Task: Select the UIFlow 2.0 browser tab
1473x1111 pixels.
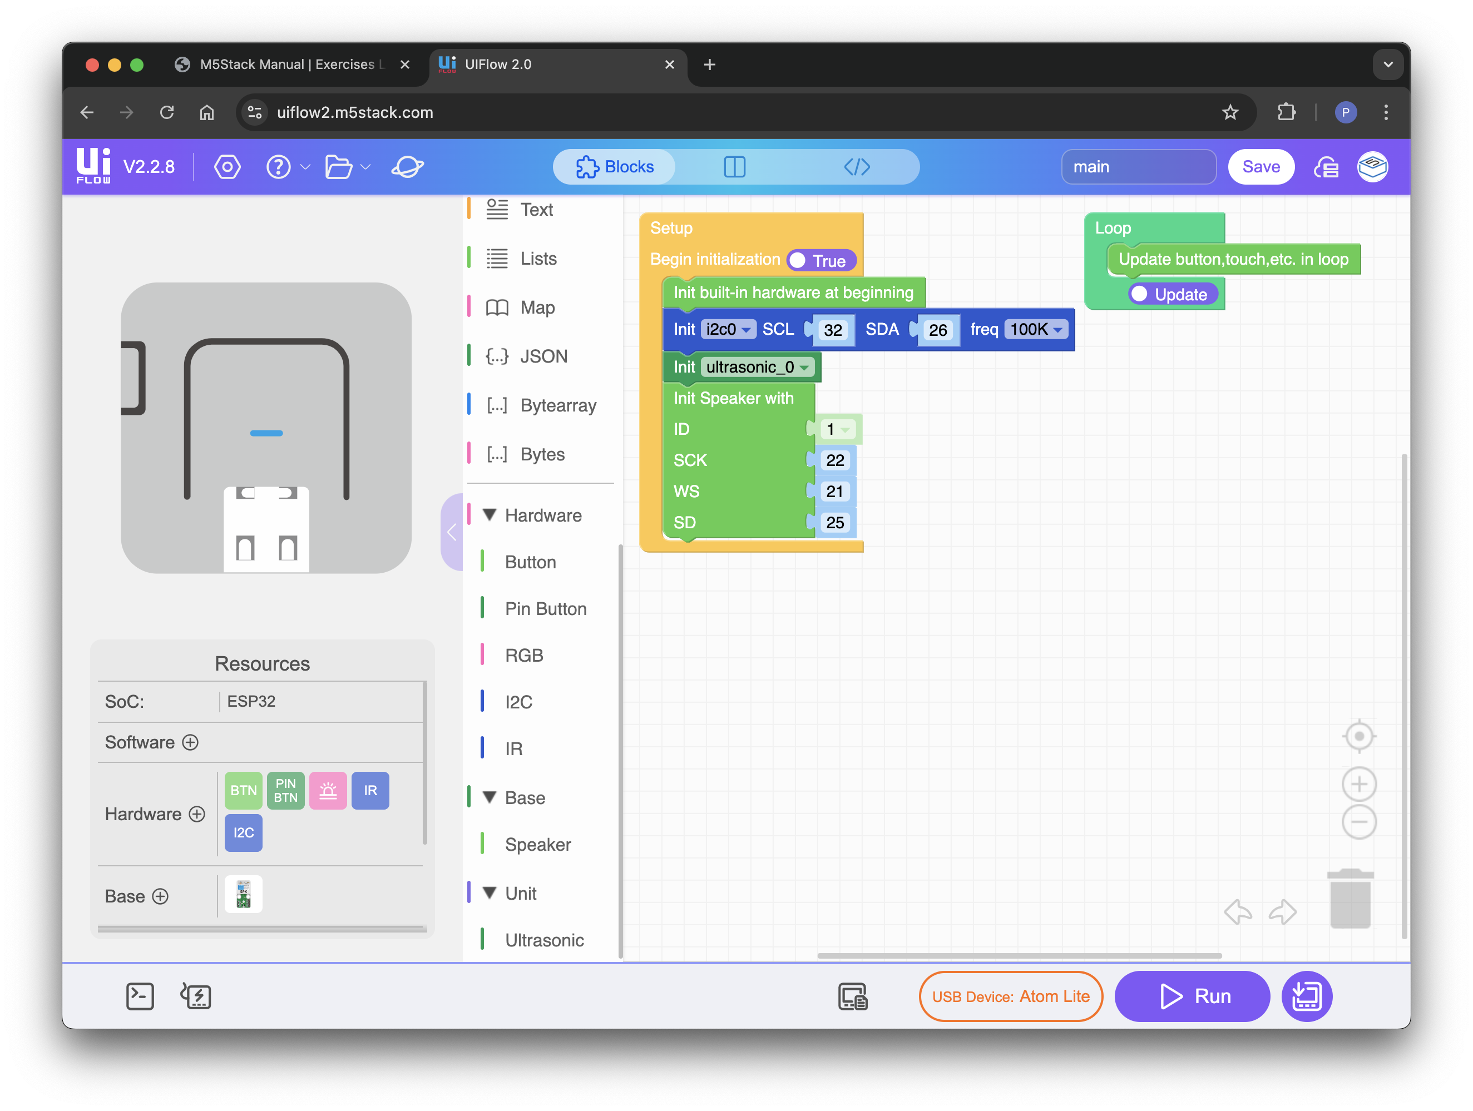Action: (558, 65)
